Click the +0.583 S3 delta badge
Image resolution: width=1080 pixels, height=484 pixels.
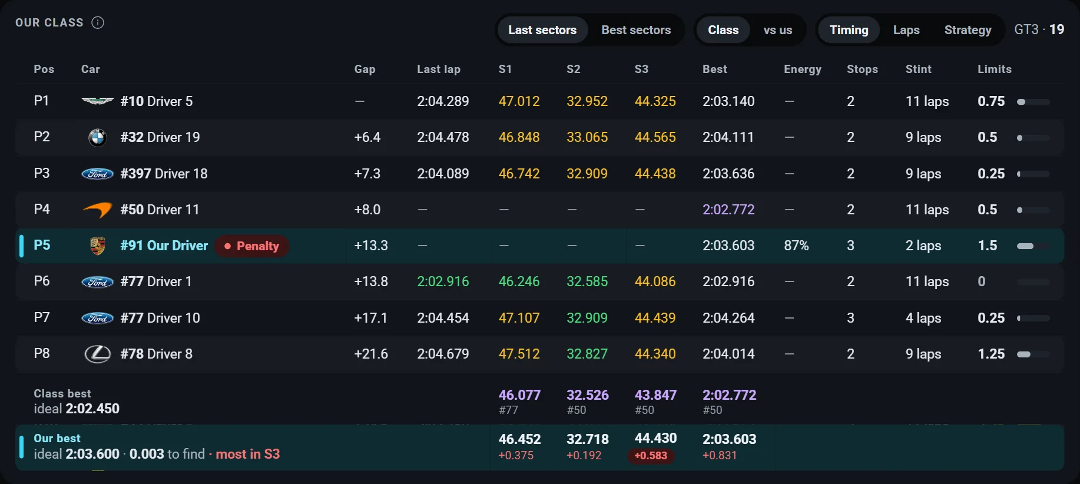[651, 456]
